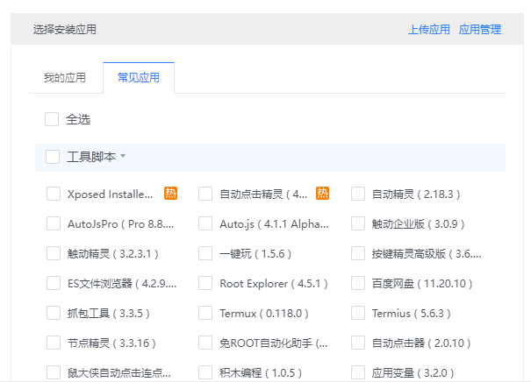Click the Xposed Installe... app name
The width and height of the screenshot is (531, 382).
(x=111, y=195)
